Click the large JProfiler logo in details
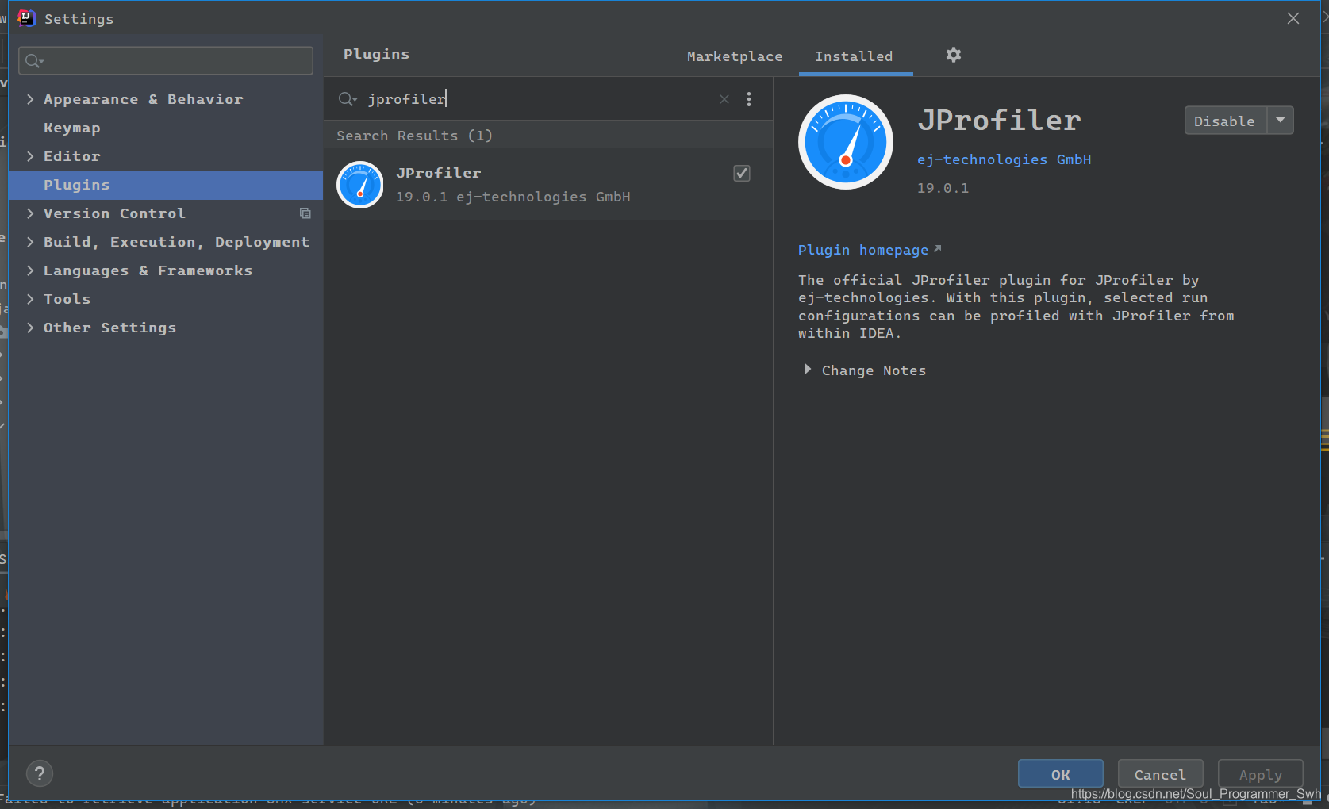Viewport: 1329px width, 809px height. tap(845, 142)
